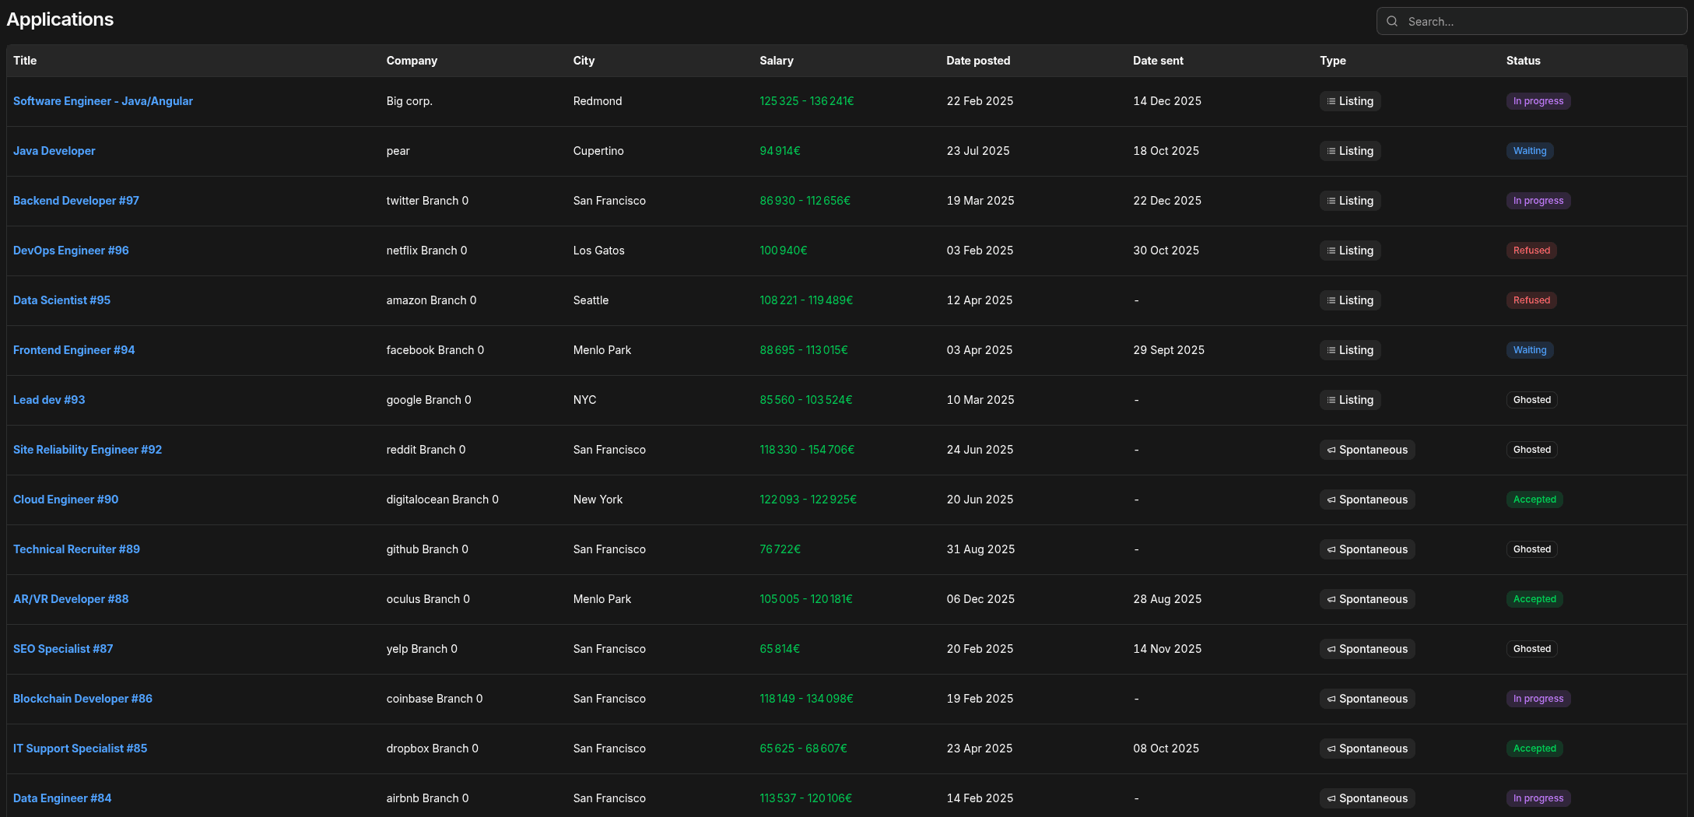
Task: Sort by the Date posted column header
Action: click(978, 61)
